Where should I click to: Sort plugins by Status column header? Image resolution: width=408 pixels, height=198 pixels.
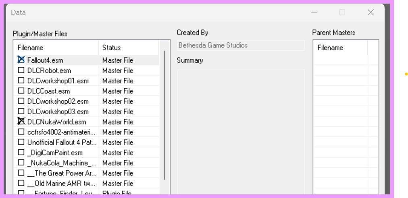(129, 47)
